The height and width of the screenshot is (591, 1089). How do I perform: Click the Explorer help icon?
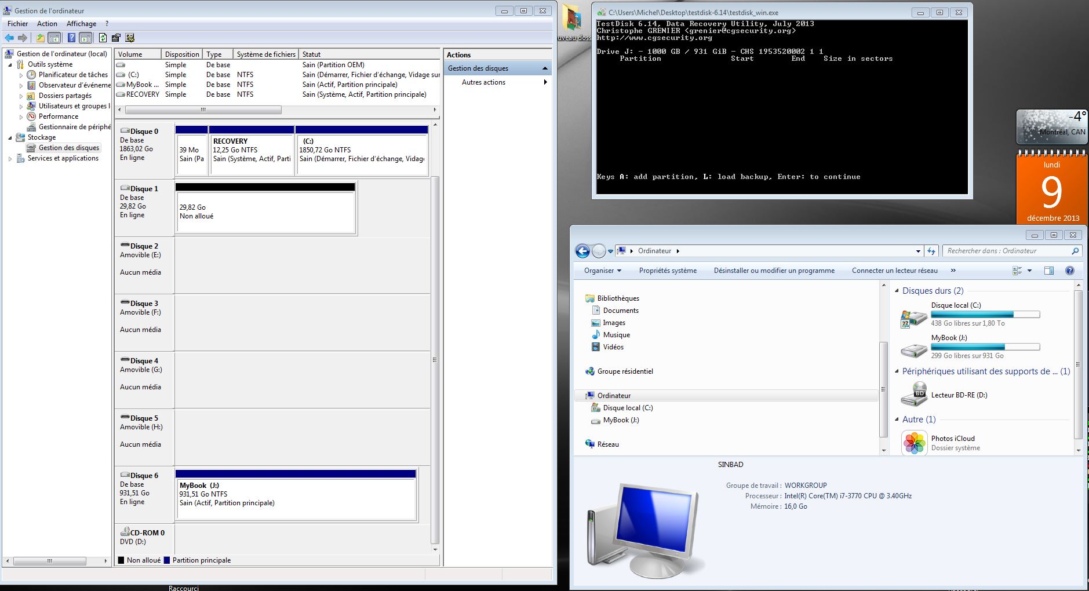click(x=1069, y=271)
